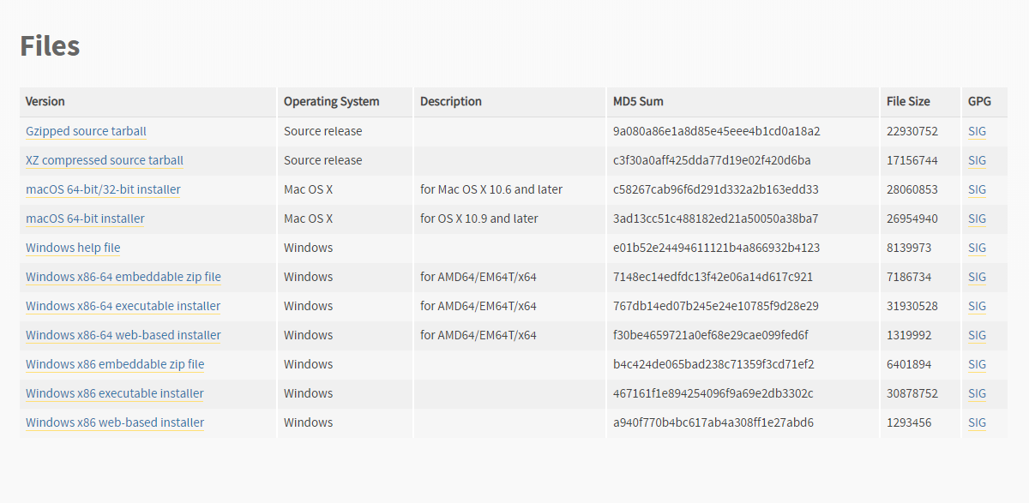This screenshot has width=1029, height=503.
Task: Select the macOS 64-bit installer download
Action: 85,219
